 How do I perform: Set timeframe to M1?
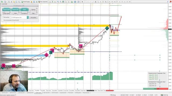click(109, 2)
